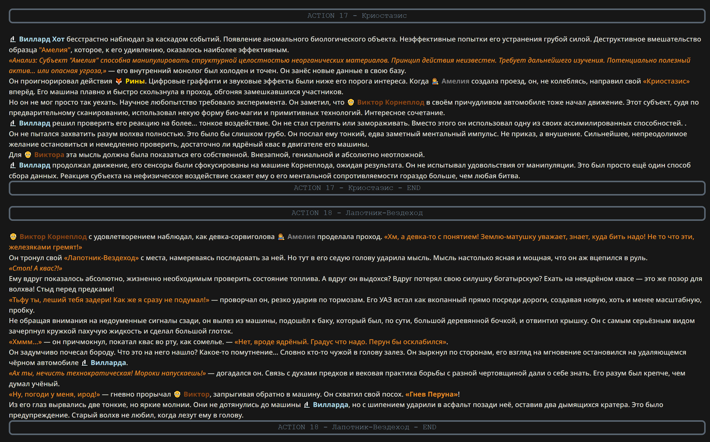Click old-man emoji after 'гневно прорычал'

[x=177, y=394]
